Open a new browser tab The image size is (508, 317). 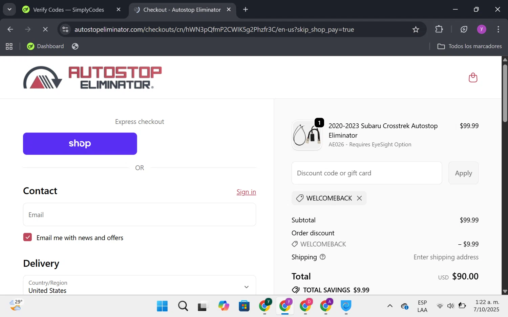pos(246,9)
